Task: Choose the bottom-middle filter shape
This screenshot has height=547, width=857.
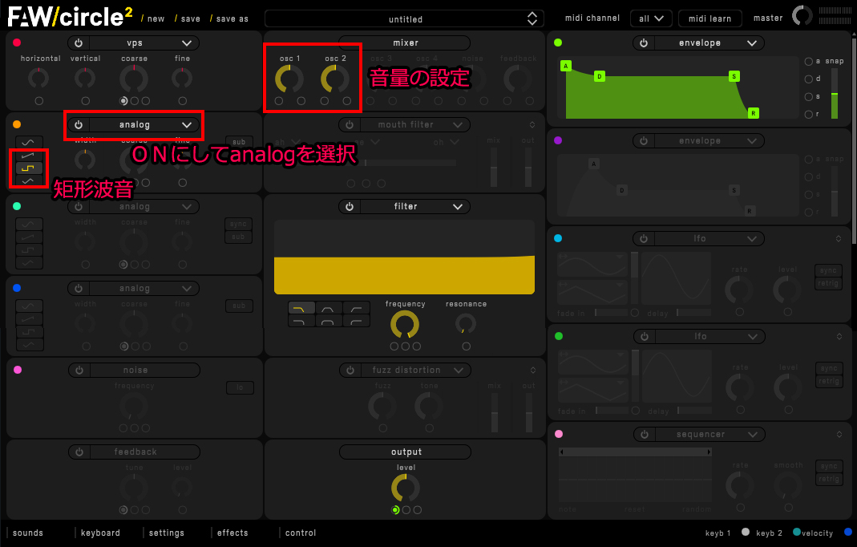Action: click(x=329, y=321)
